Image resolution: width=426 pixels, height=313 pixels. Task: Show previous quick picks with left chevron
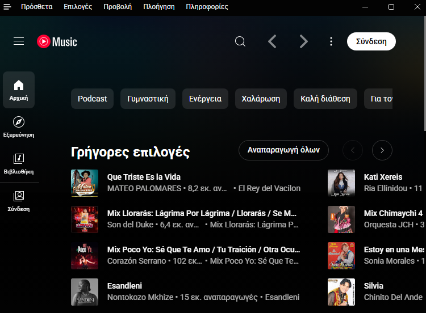(353, 150)
